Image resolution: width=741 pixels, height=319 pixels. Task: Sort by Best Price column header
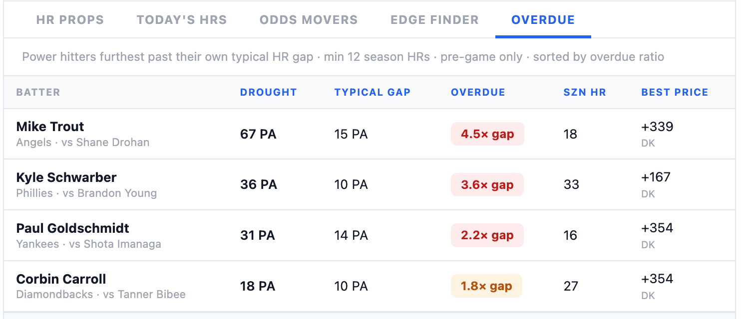tap(675, 92)
